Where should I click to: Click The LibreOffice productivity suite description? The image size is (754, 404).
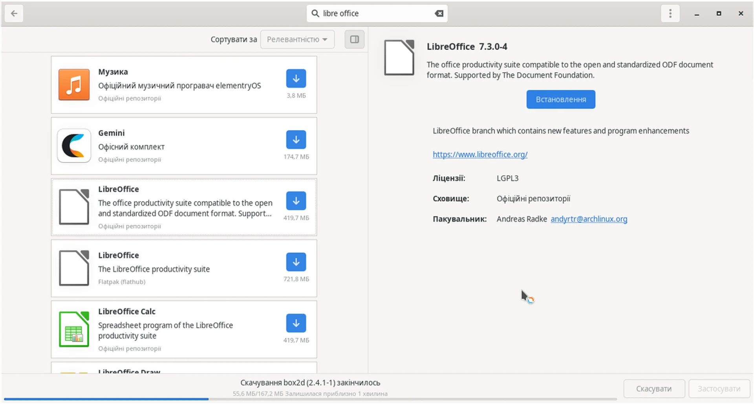154,269
